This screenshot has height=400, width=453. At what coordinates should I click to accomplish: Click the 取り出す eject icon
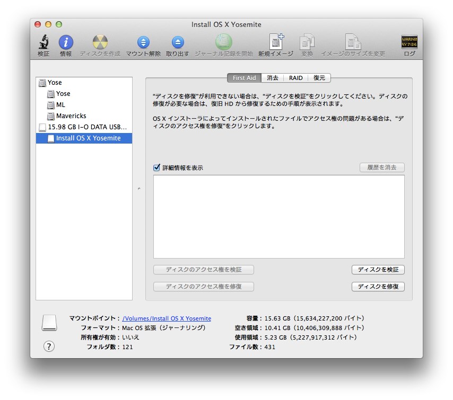[x=178, y=42]
